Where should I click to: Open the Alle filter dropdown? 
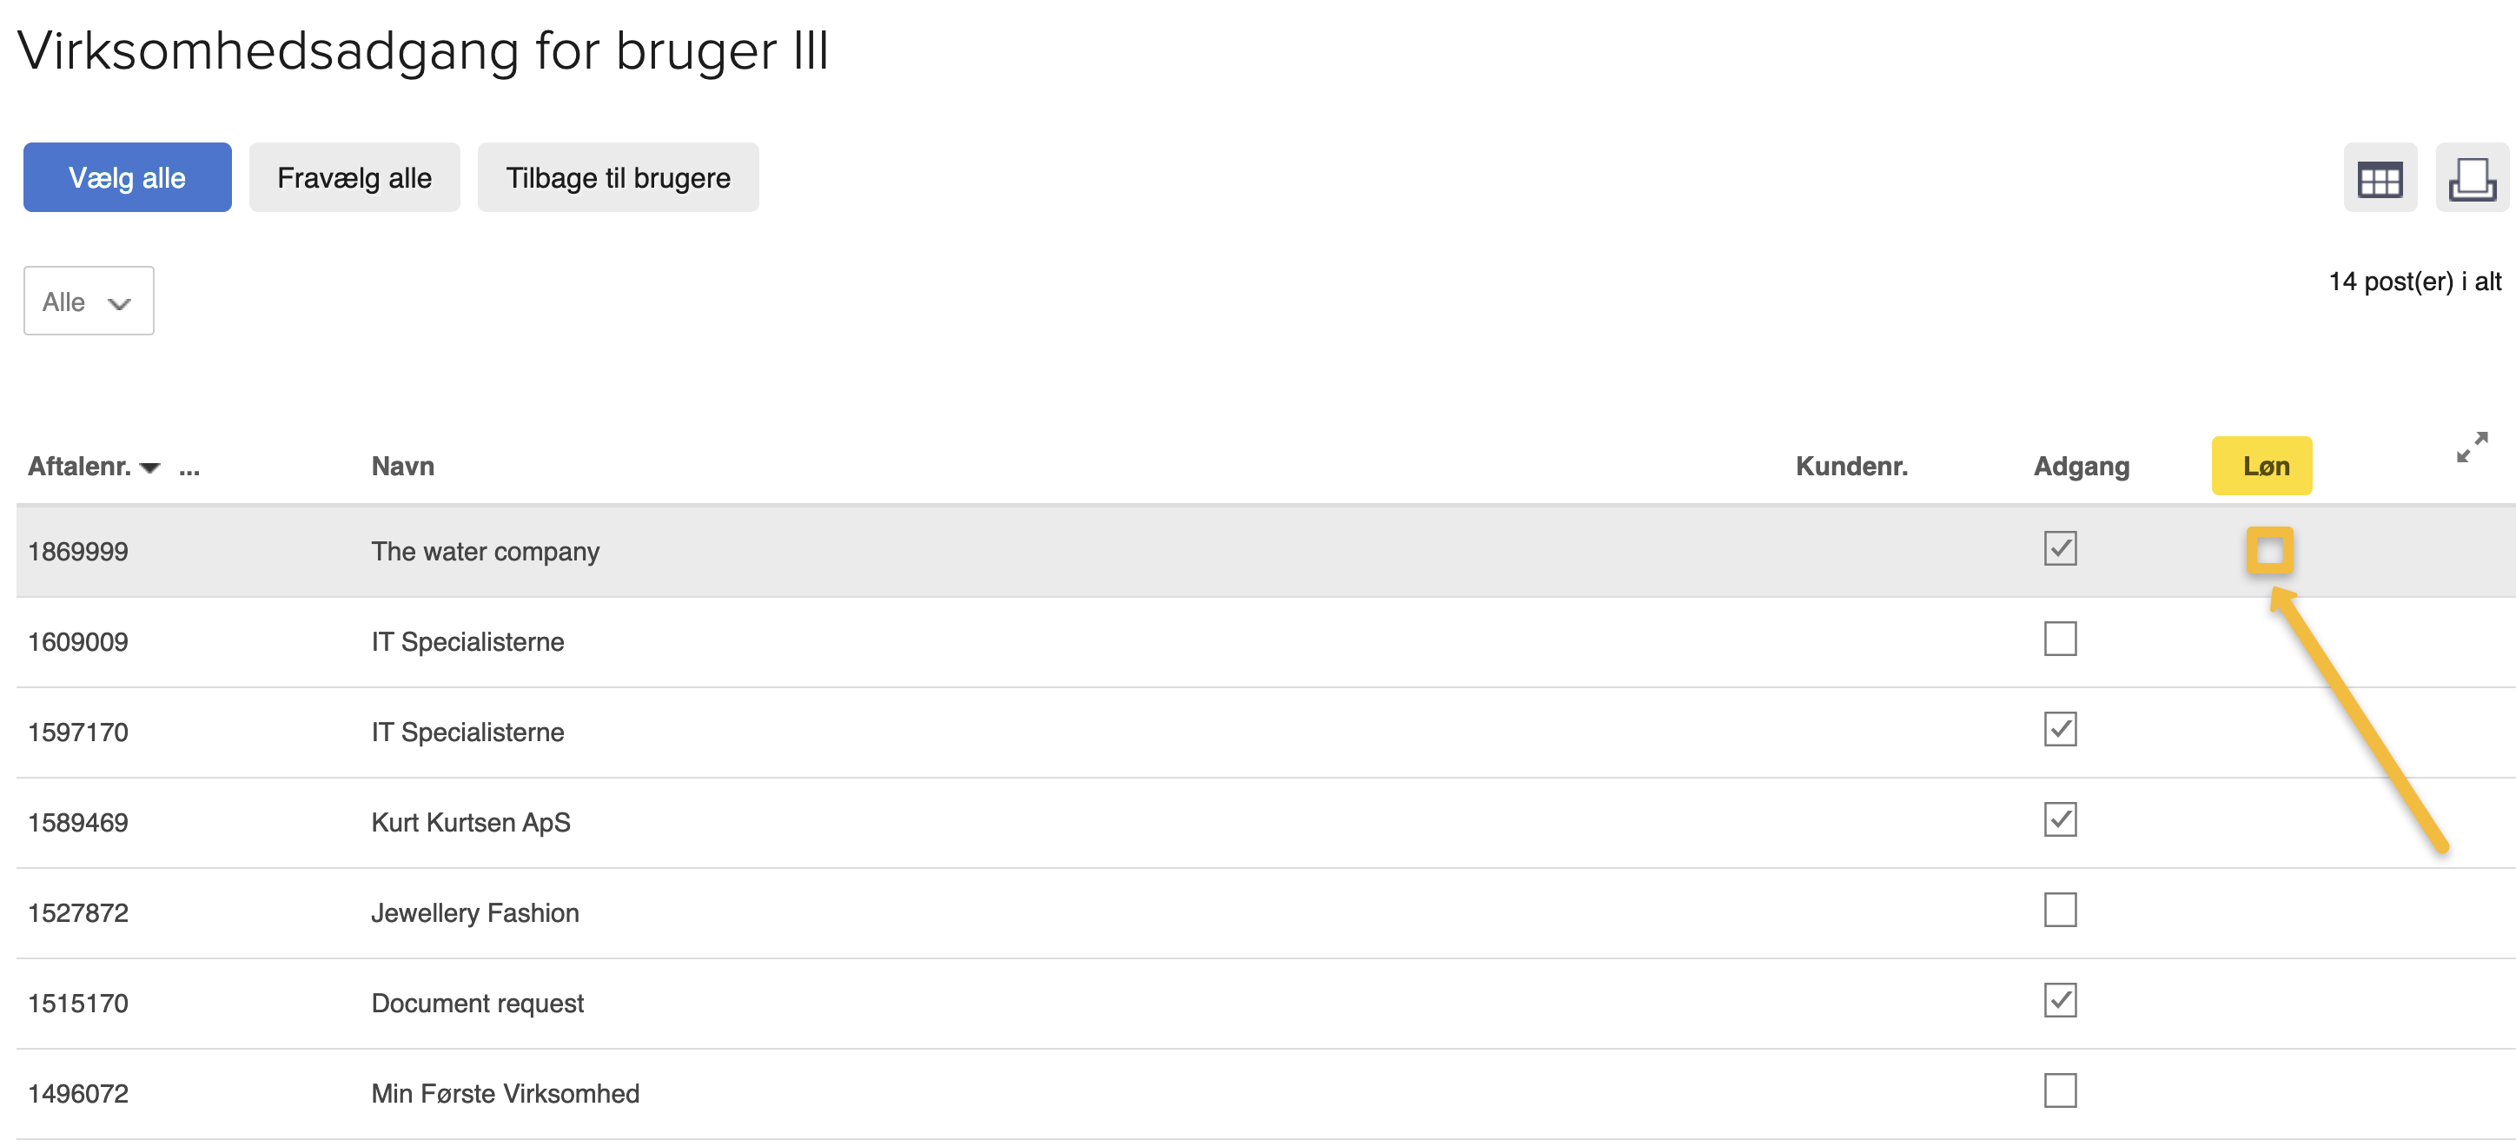[88, 302]
